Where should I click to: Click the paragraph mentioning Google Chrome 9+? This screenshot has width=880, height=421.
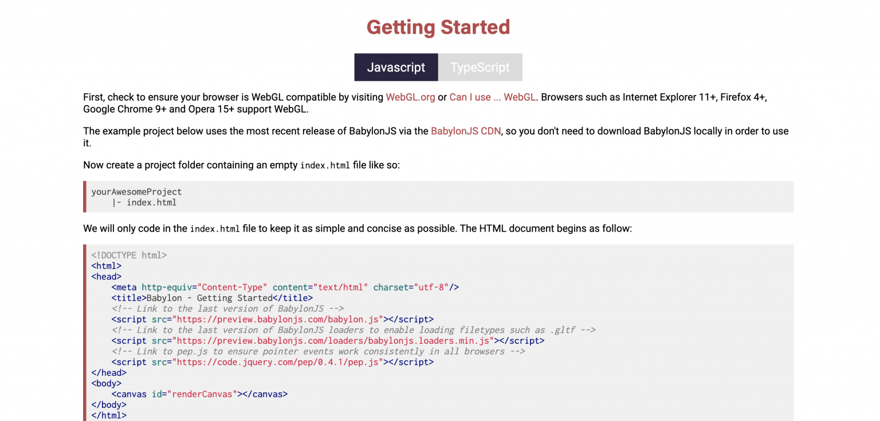172,109
